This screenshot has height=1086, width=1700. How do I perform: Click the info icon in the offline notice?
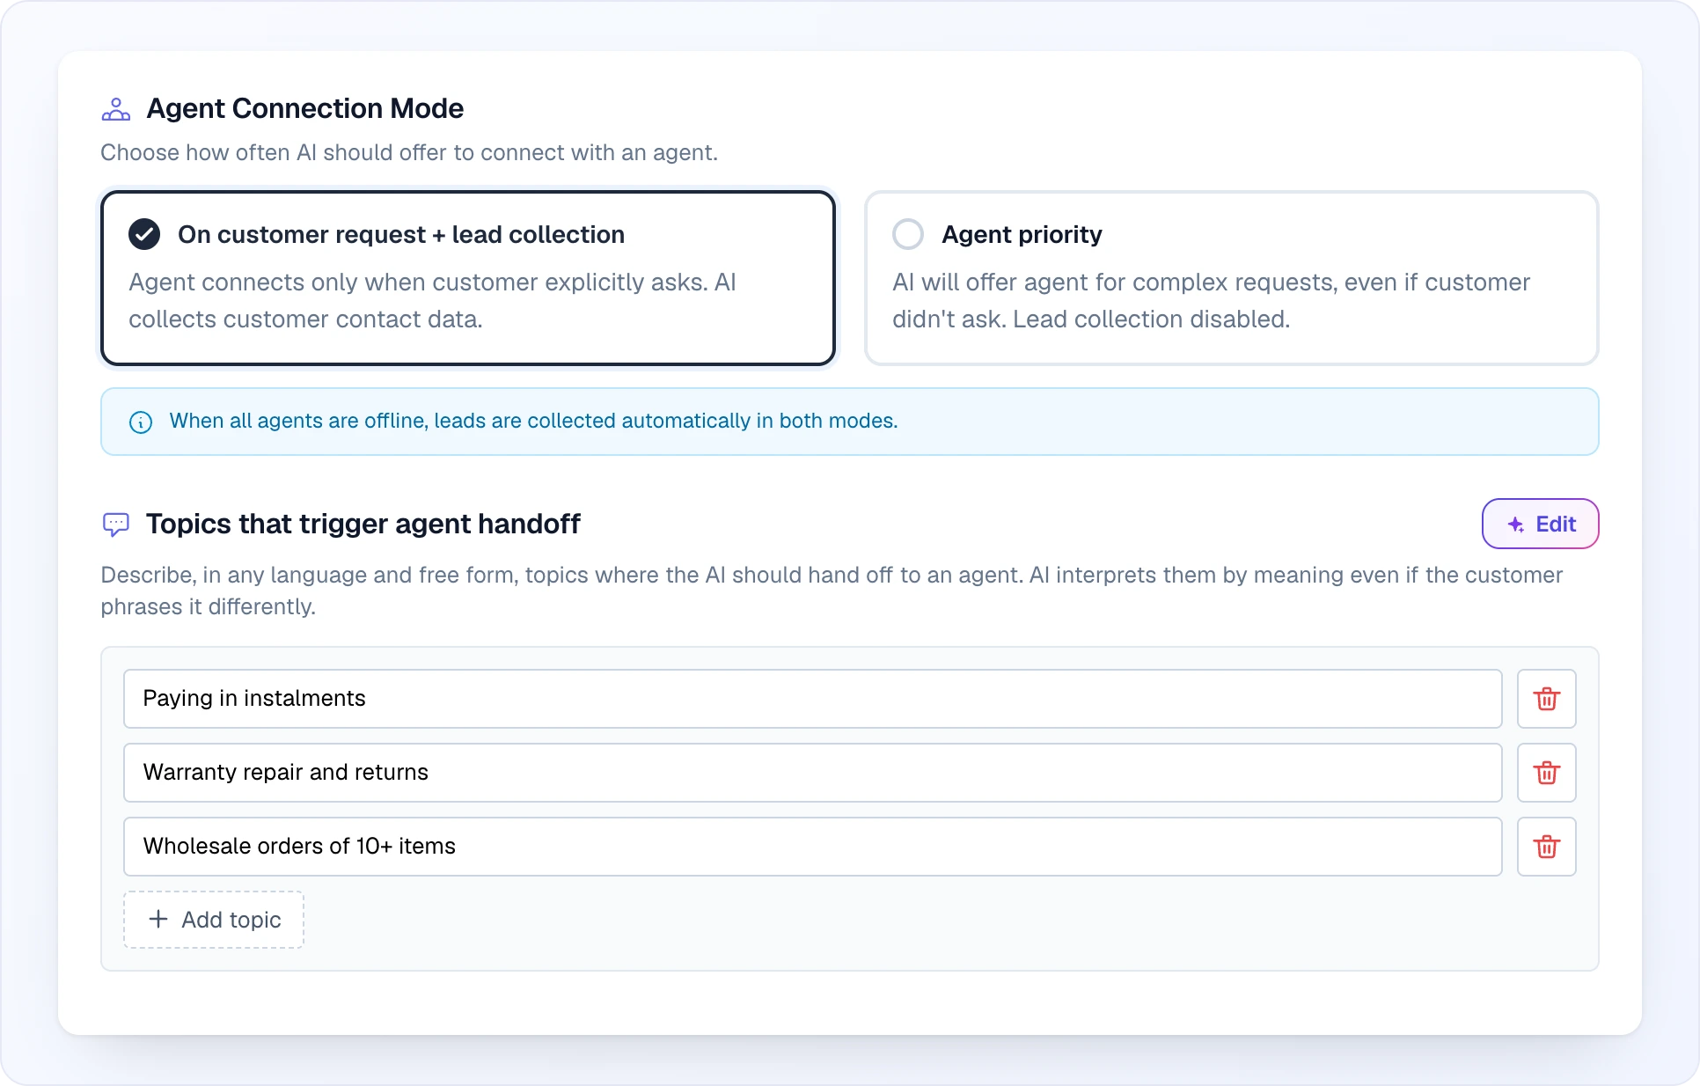(x=141, y=422)
